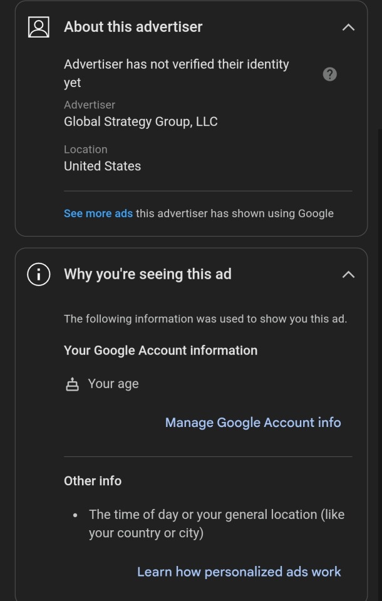Click the United States location text
382x601 pixels.
pyautogui.click(x=103, y=166)
